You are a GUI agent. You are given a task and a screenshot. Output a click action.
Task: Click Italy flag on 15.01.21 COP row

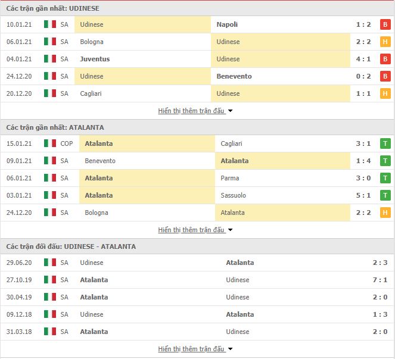coord(50,143)
